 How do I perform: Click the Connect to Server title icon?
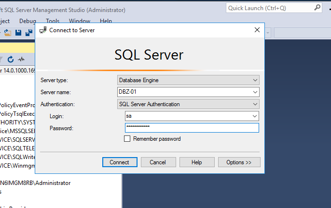[43, 30]
